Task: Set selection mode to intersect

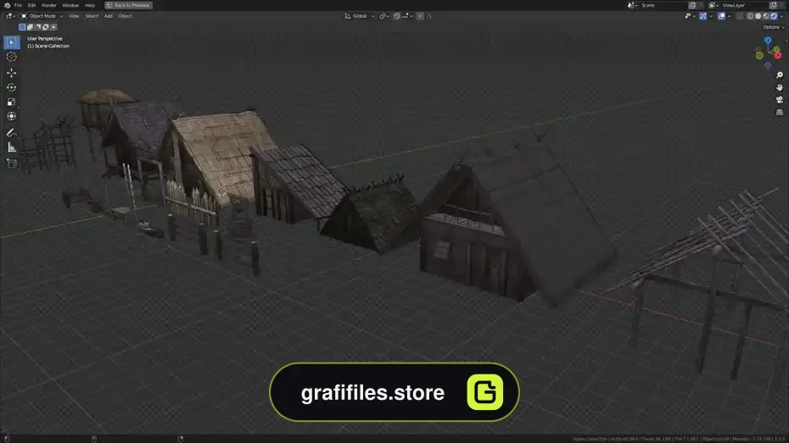Action: pyautogui.click(x=53, y=27)
